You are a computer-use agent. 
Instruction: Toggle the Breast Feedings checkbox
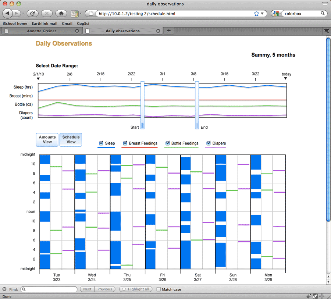[125, 143]
